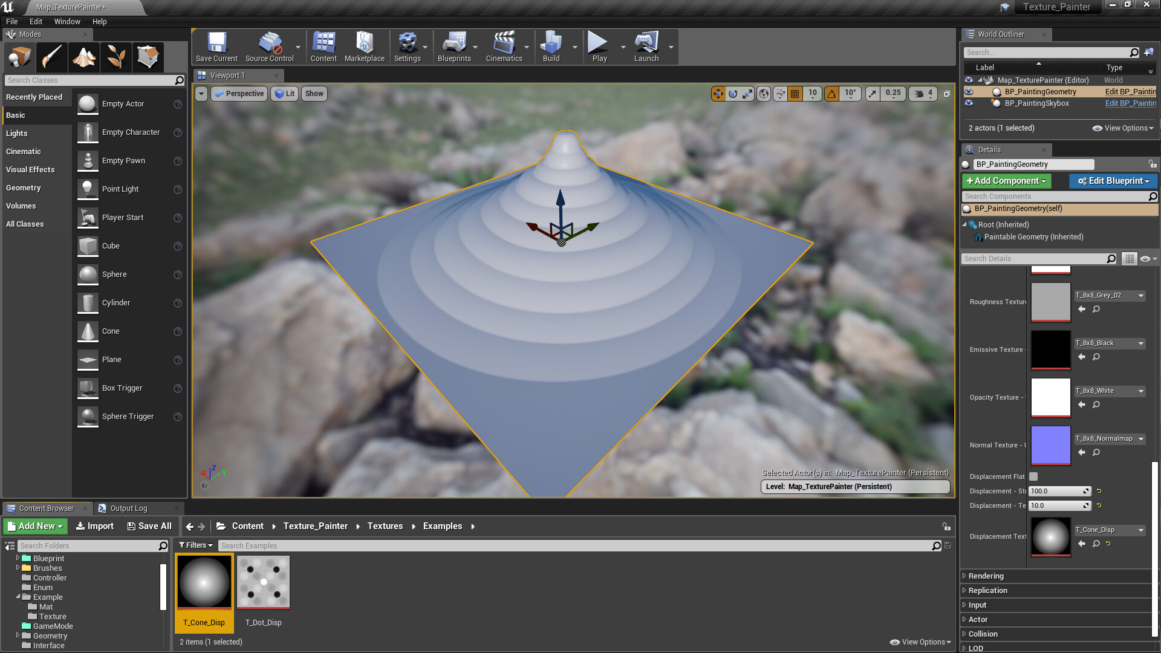Click Save Current toolbar icon

[216, 47]
